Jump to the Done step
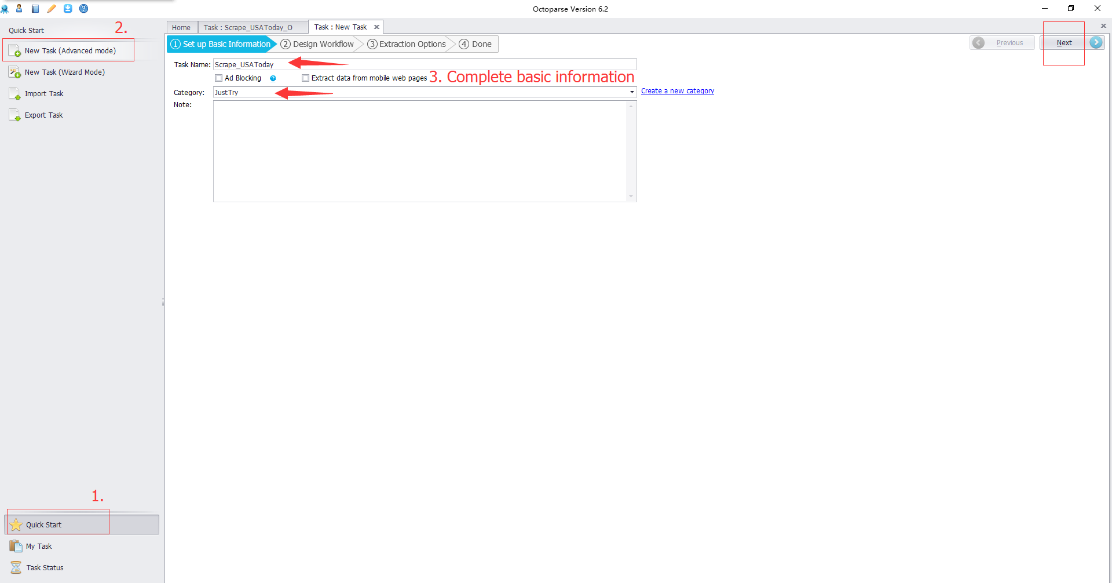This screenshot has height=583, width=1112. (476, 44)
